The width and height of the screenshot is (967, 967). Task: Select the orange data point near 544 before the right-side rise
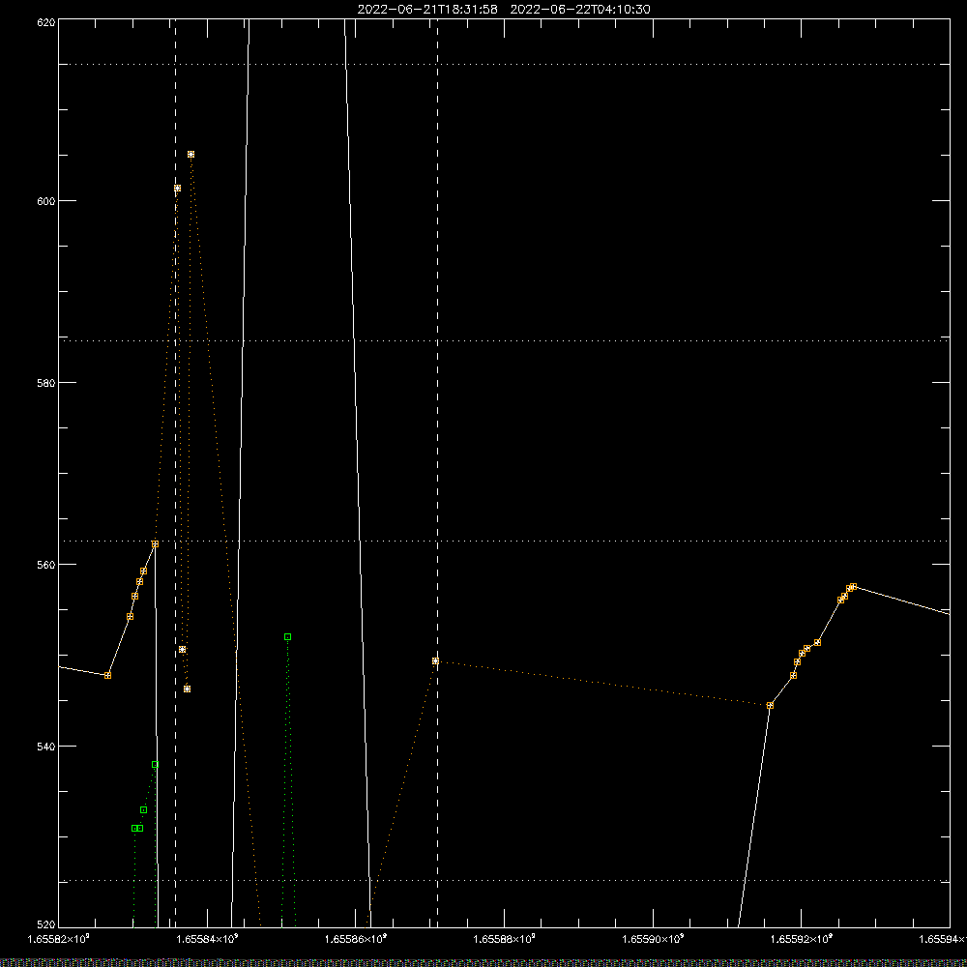771,705
